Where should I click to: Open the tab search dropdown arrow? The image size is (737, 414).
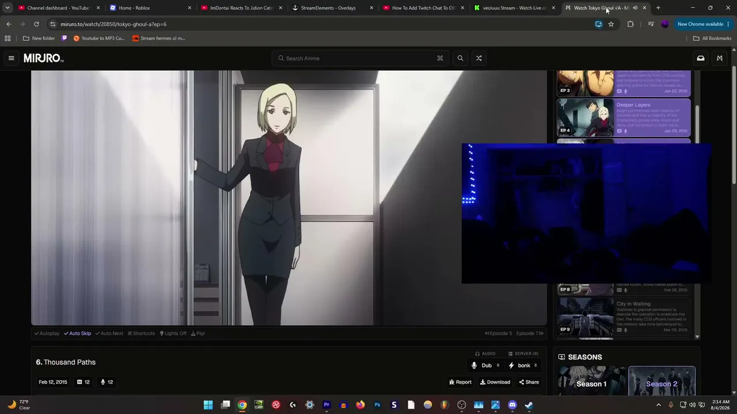(x=7, y=8)
